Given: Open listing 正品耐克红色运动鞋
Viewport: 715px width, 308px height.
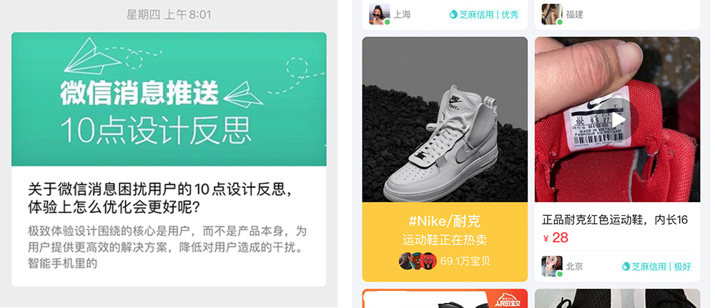Looking at the screenshot, I should tap(615, 220).
